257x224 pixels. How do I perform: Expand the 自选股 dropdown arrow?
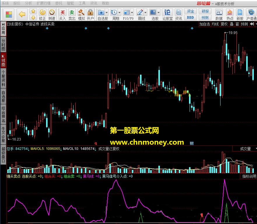[x=107, y=13]
